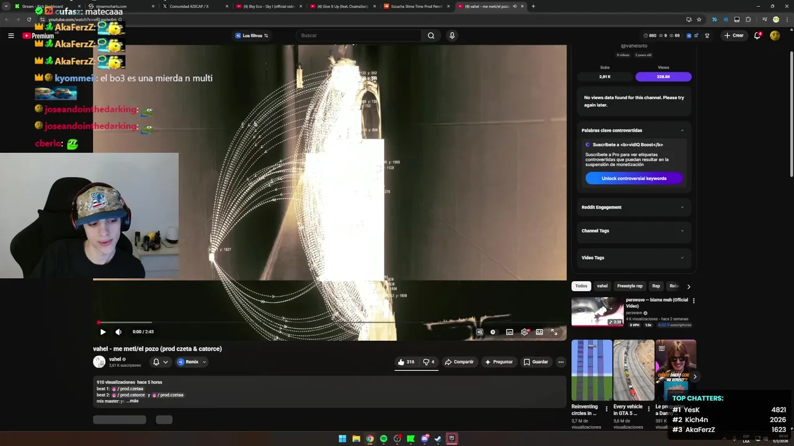The height and width of the screenshot is (446, 794).
Task: Select the Subs stat pill
Action: pyautogui.click(x=605, y=77)
